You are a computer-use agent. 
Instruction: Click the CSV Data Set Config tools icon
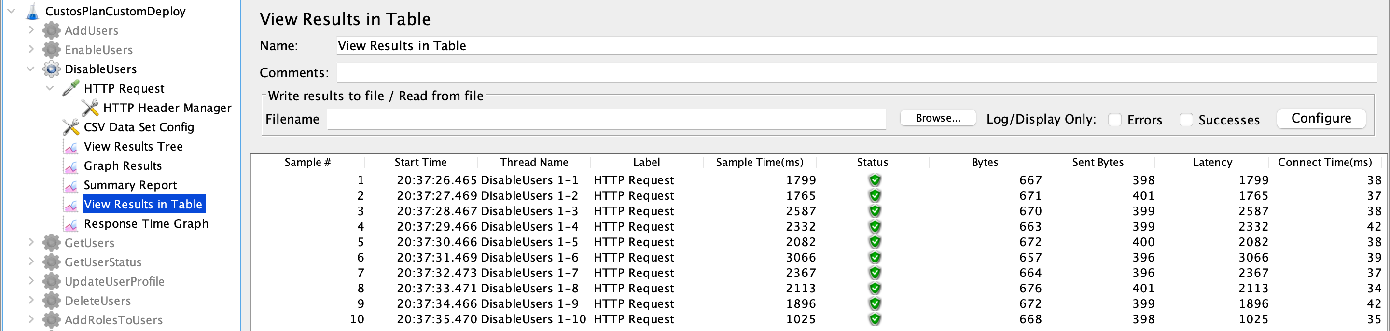(x=70, y=127)
